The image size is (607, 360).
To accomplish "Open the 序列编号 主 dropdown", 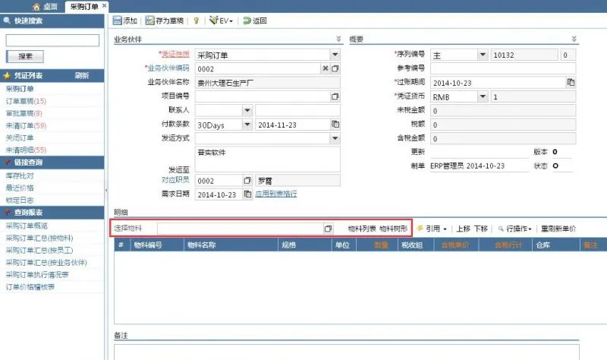I will click(x=483, y=55).
